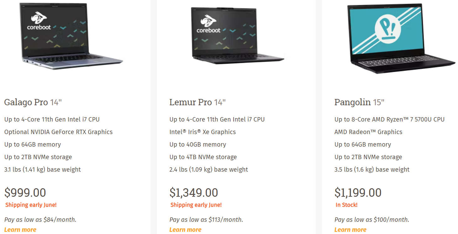Screen dimensions: 458x234
Task: Click the Pangolin In Stock label
Action: [346, 205]
